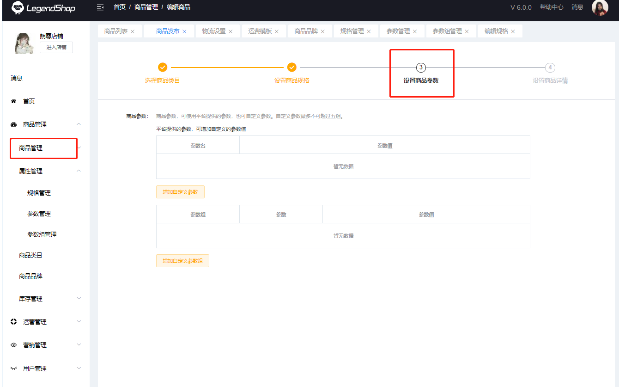Collapse the 属性管理 submenu
This screenshot has height=387, width=619.
tap(79, 171)
